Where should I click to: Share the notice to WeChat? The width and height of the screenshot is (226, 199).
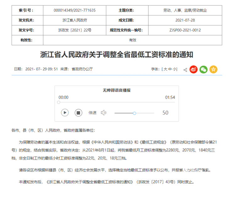click(x=203, y=69)
